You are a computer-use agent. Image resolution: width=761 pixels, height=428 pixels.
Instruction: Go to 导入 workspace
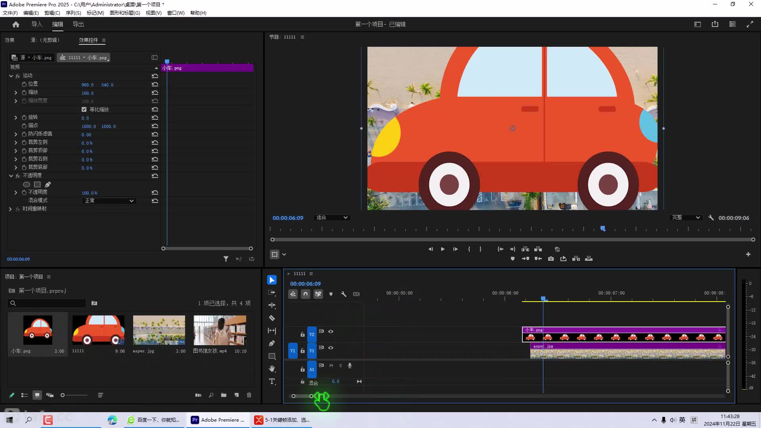point(36,25)
